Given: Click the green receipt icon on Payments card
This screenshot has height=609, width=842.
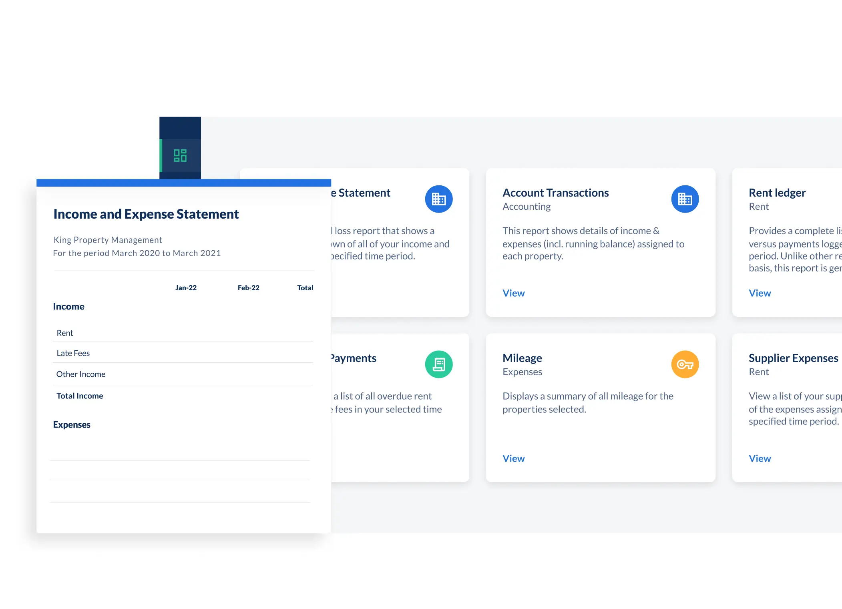Looking at the screenshot, I should tap(438, 364).
